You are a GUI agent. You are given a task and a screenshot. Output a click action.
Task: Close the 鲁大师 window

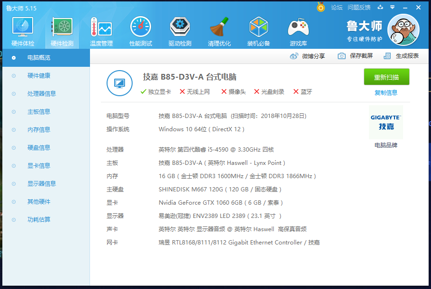pyautogui.click(x=418, y=8)
